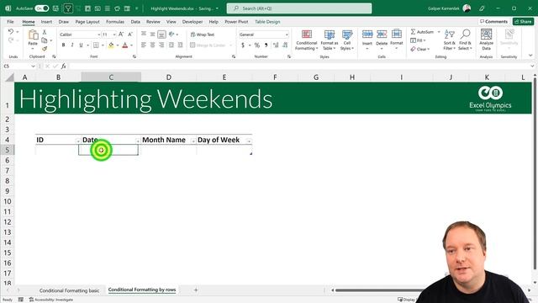Apply percent style
The width and height of the screenshot is (538, 303).
pos(256,45)
